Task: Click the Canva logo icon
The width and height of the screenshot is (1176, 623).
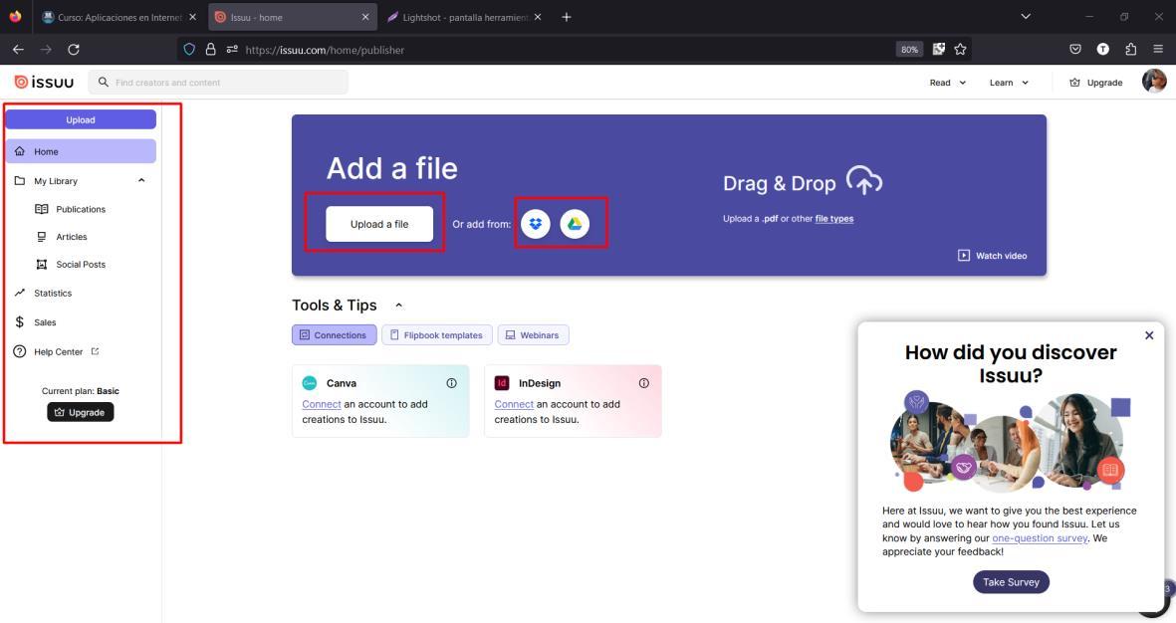Action: click(309, 383)
